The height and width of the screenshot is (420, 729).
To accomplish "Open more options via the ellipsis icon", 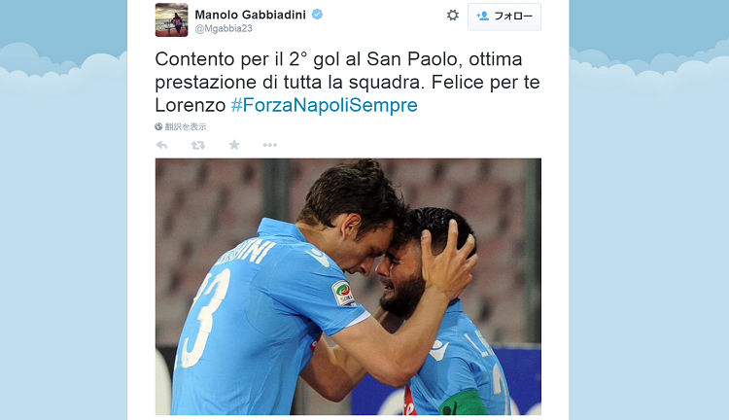I will tap(269, 145).
